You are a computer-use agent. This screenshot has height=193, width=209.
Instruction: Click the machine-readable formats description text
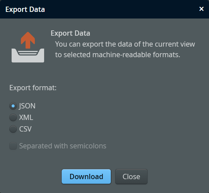coord(117,55)
